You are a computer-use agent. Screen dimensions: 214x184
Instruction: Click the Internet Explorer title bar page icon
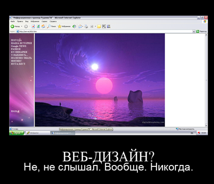click(x=11, y=18)
